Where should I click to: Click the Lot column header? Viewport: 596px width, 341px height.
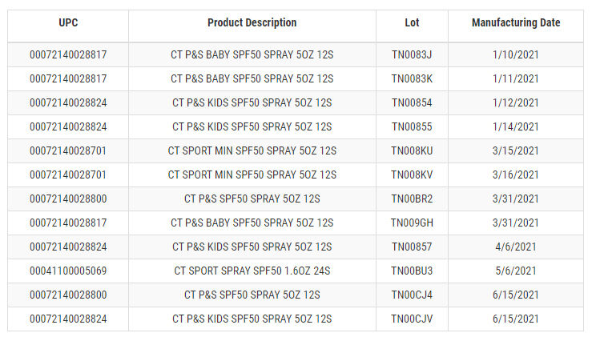(412, 23)
